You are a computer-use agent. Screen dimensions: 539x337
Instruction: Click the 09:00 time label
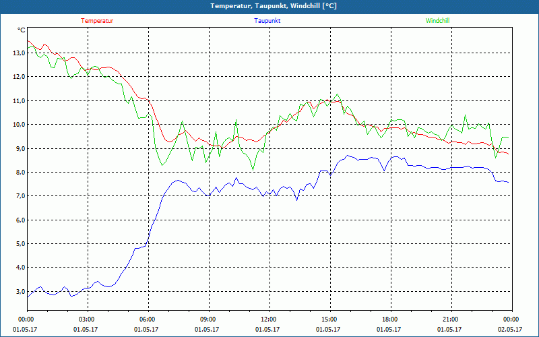tap(209, 319)
